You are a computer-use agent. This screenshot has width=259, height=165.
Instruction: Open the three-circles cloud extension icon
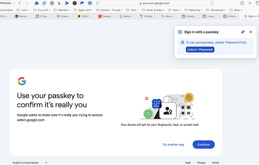click(37, 3)
